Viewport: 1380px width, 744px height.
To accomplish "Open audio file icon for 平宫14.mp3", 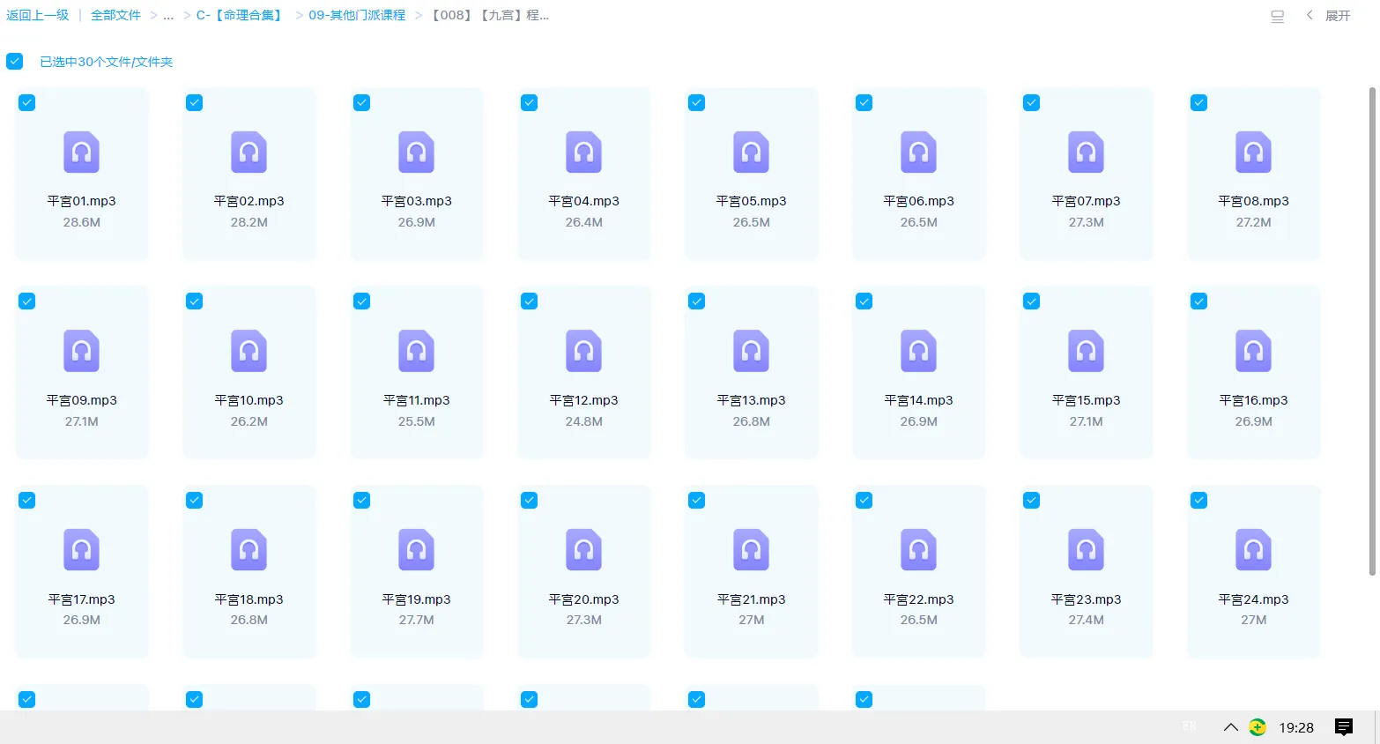I will [918, 352].
